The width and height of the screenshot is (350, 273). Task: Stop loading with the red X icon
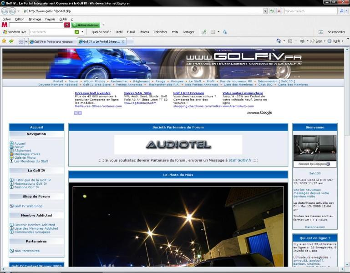[279, 11]
